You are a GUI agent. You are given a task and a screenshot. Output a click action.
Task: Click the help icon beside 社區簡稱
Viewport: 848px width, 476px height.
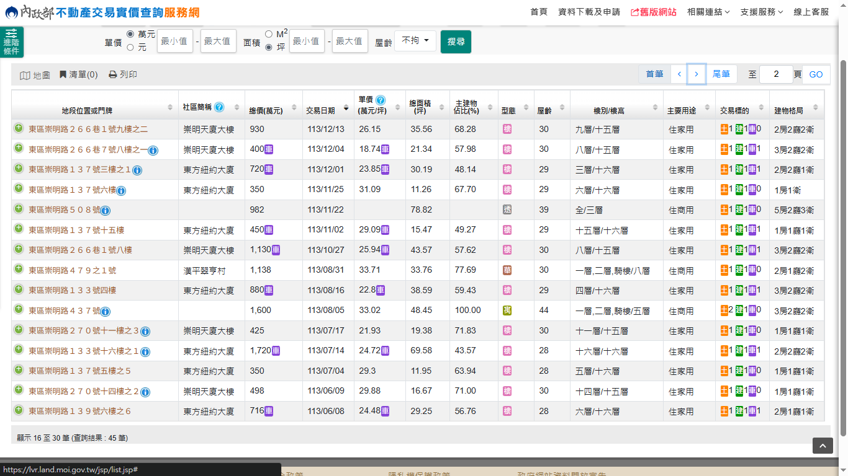[x=219, y=107]
